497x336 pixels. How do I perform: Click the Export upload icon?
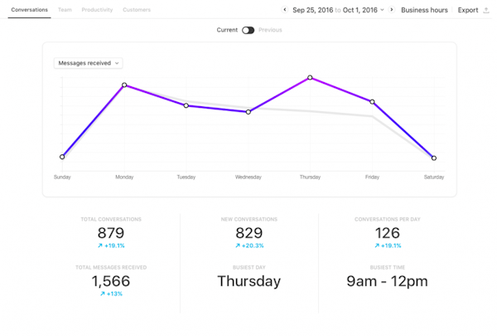[x=486, y=10]
